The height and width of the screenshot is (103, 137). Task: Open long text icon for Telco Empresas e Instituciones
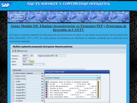[98, 91]
